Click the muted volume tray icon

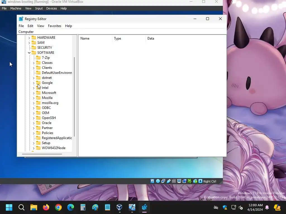coord(241,207)
